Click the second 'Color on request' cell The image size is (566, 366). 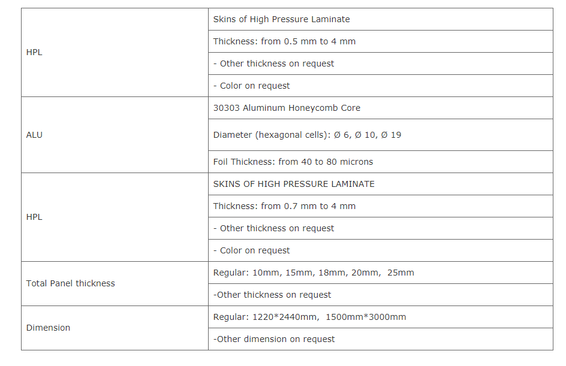coord(381,250)
